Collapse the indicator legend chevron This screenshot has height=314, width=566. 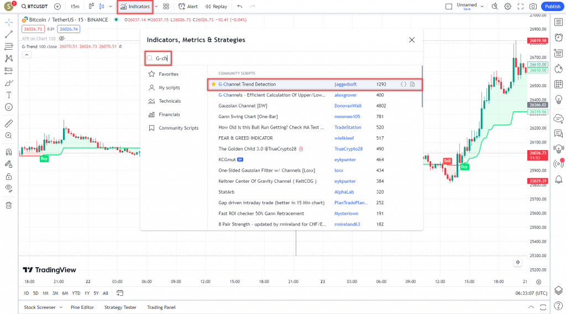pos(27,55)
